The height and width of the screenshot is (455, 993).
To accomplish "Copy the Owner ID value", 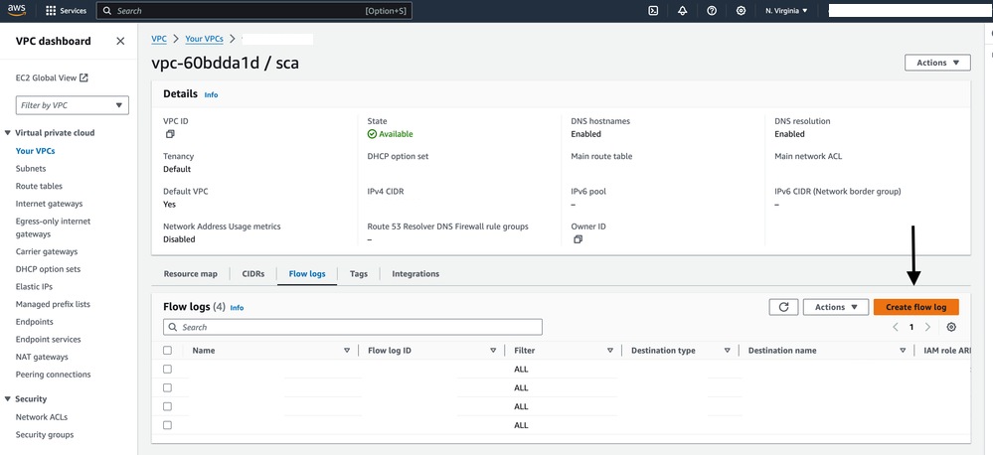I will [x=578, y=239].
